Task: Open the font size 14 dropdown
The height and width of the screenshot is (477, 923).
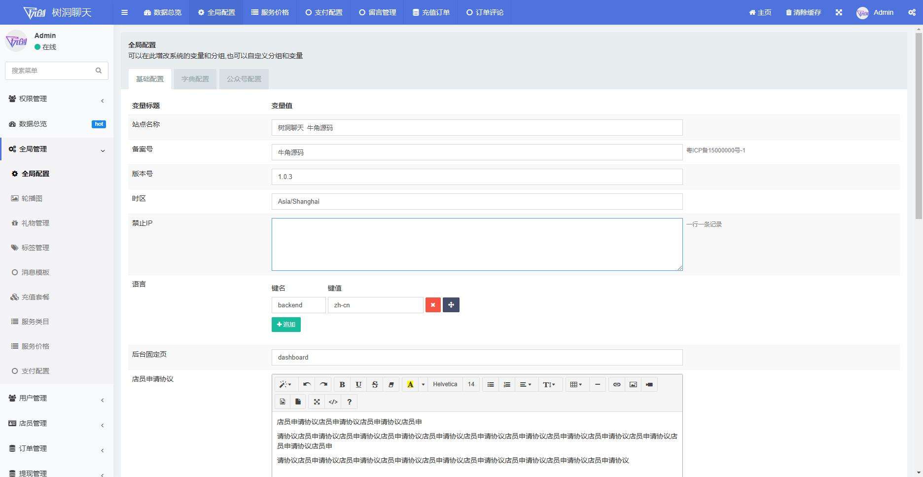Action: click(471, 384)
